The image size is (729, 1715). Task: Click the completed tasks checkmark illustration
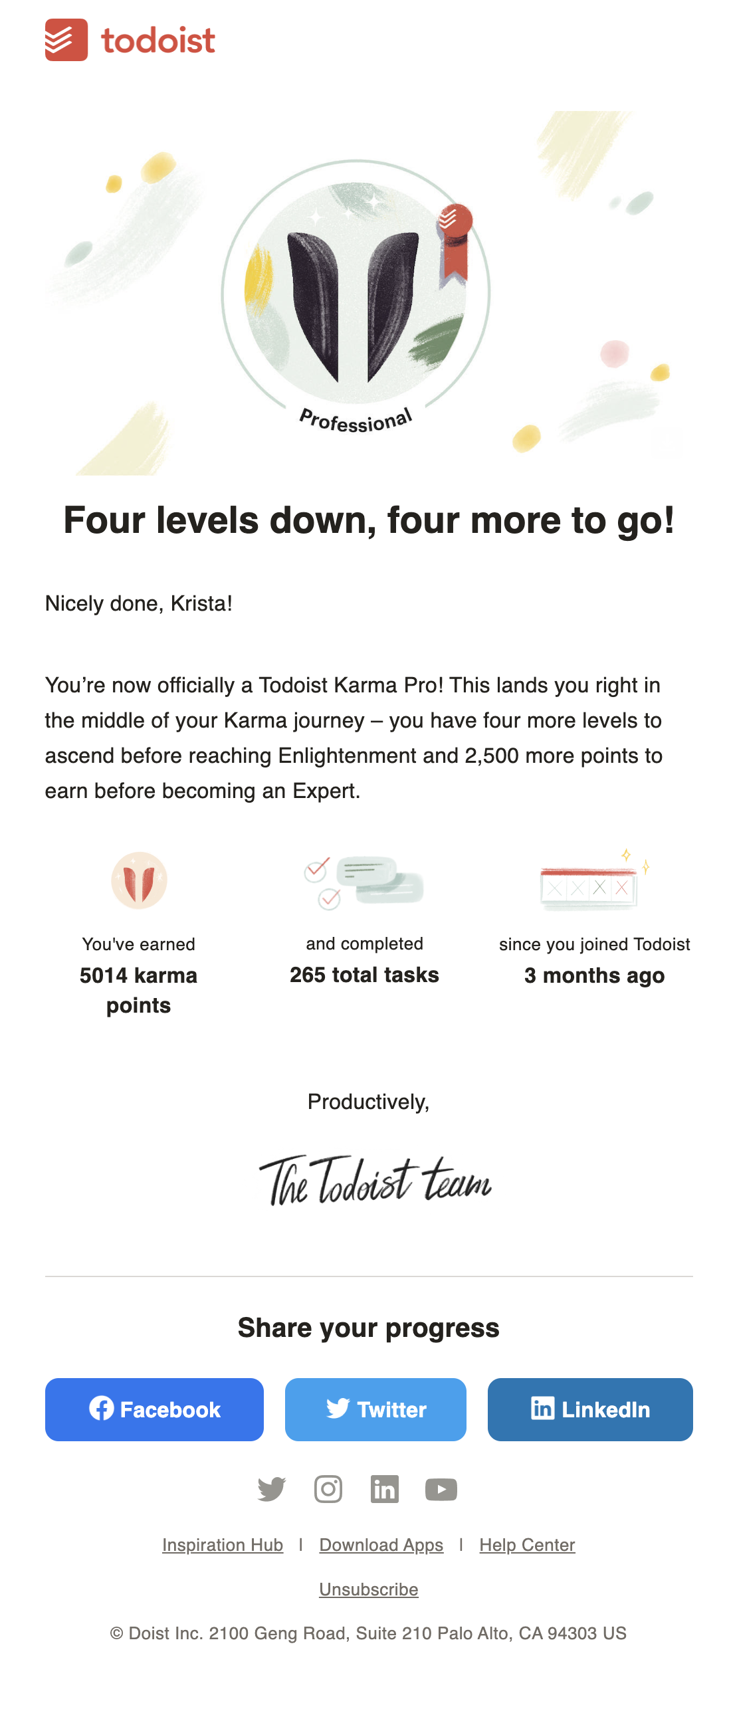(364, 882)
